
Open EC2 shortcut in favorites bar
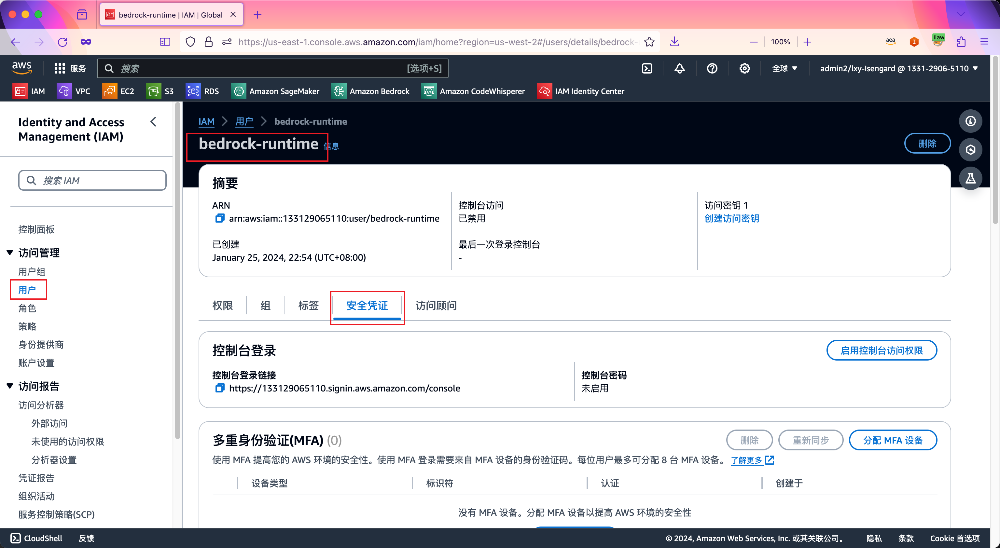tap(118, 91)
